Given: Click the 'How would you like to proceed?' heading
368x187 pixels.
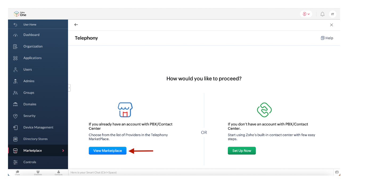Looking at the screenshot, I should [x=204, y=79].
